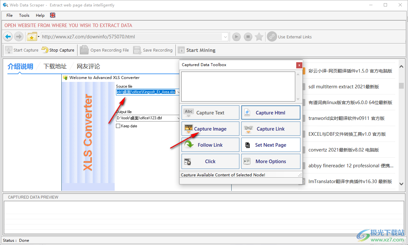408x245 pixels.
Task: Click Open Recording File
Action: click(x=105, y=50)
